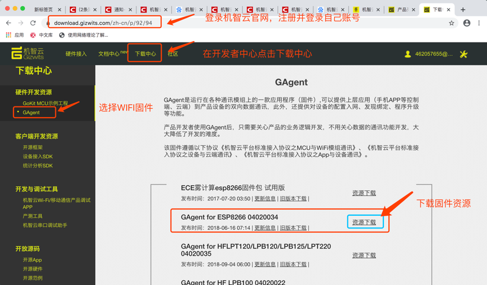Image resolution: width=487 pixels, height=285 pixels.
Task: Open 更新信息 for GAgent for HFLPT120
Action: (x=265, y=265)
